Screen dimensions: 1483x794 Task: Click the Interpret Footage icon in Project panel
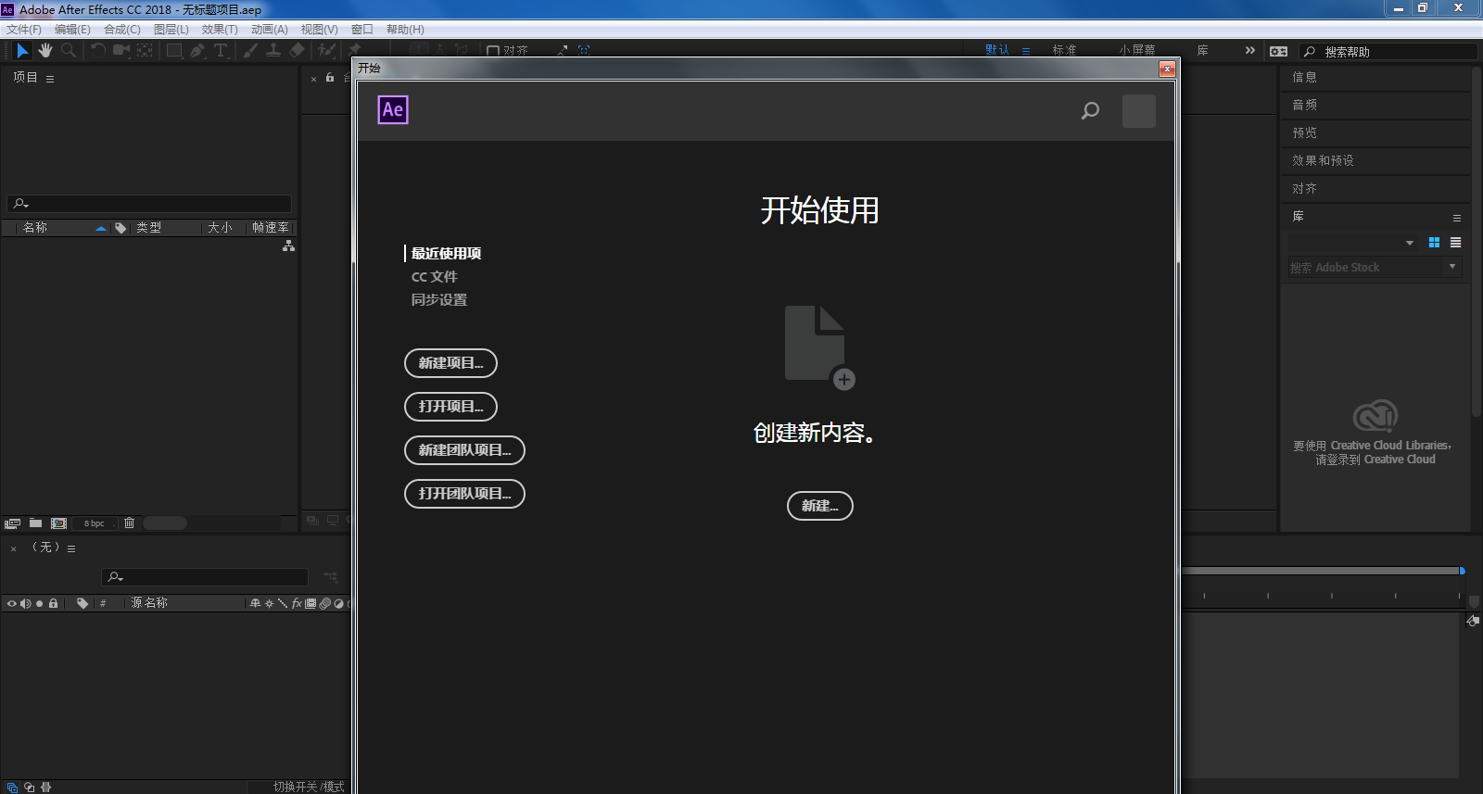[x=12, y=523]
